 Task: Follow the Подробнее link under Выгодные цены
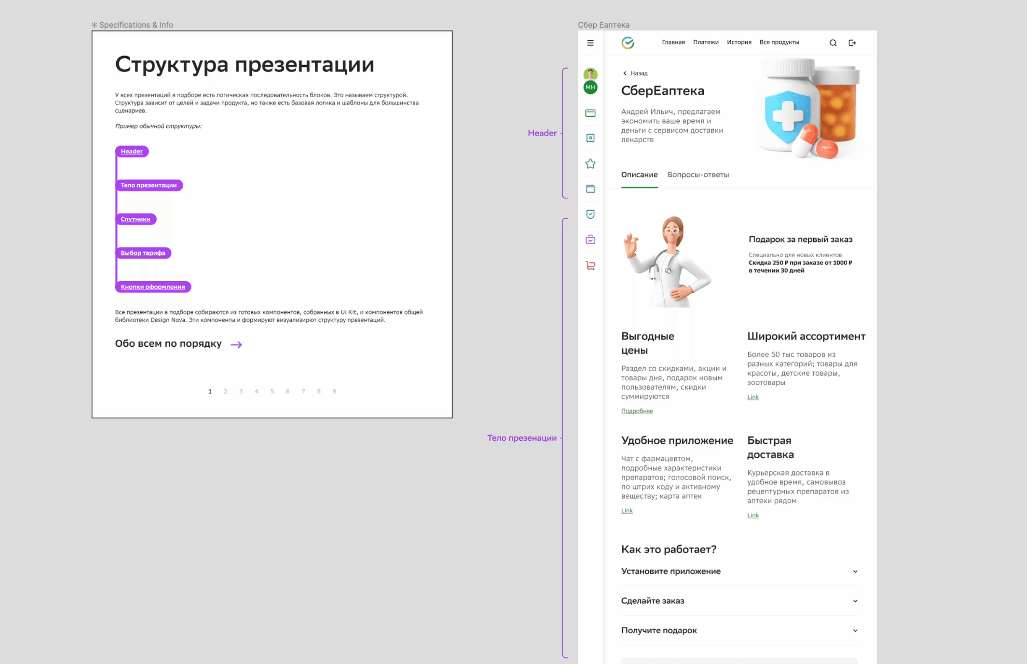point(637,411)
